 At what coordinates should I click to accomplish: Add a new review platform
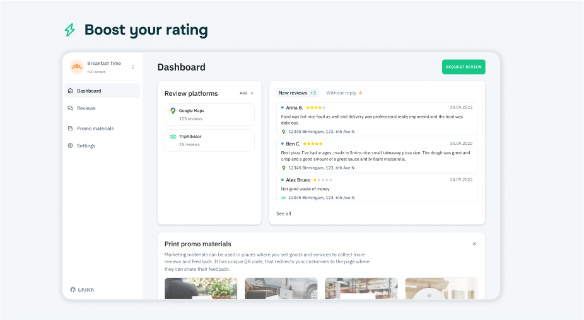point(247,93)
